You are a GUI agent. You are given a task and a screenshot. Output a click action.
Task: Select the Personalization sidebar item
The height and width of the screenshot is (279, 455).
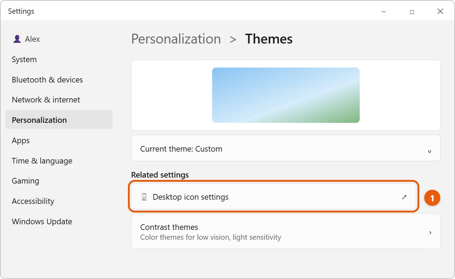click(59, 120)
